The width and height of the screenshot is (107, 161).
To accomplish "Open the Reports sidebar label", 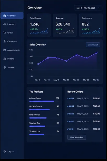I will (11, 59).
